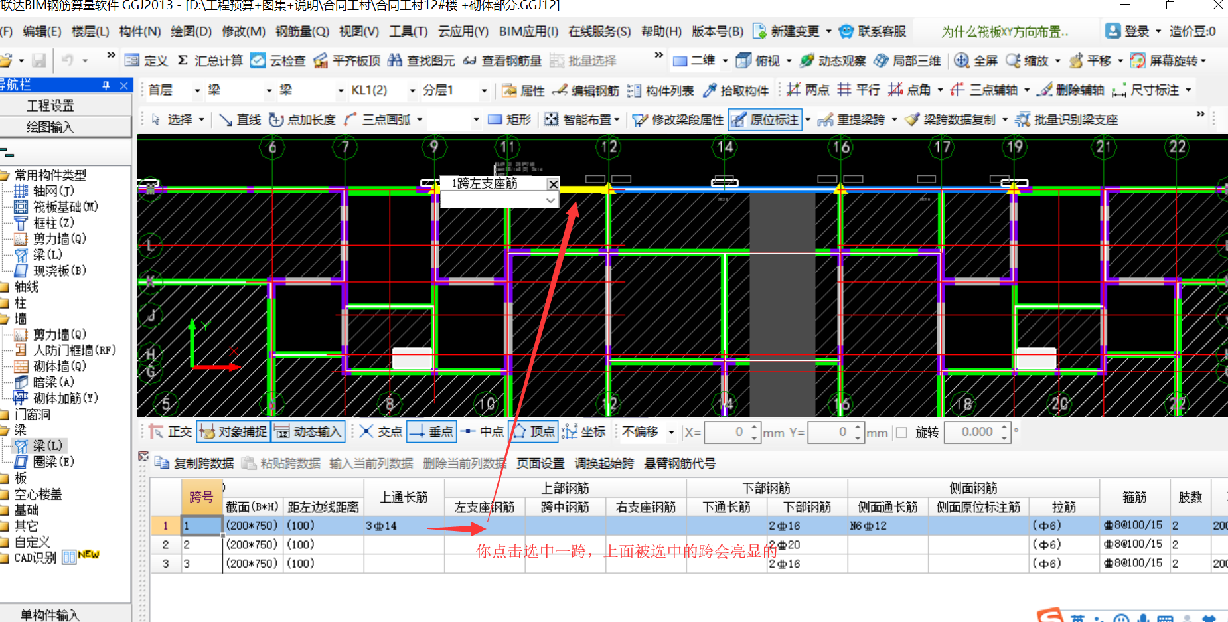Click 页面设置 button
This screenshot has height=622, width=1228.
click(x=540, y=463)
